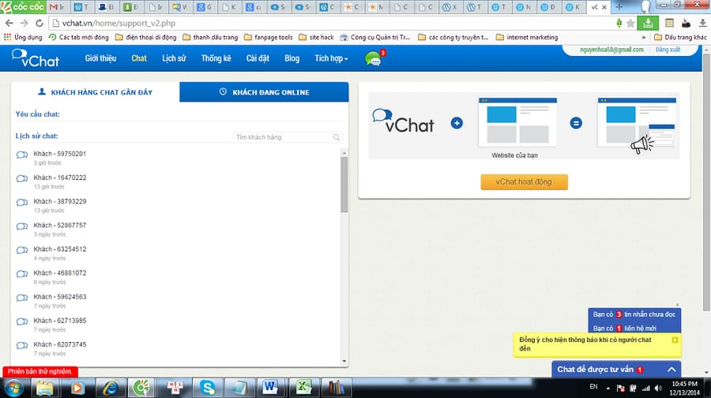The height and width of the screenshot is (398, 711).
Task: Open Excel from the taskbar
Action: 303,388
